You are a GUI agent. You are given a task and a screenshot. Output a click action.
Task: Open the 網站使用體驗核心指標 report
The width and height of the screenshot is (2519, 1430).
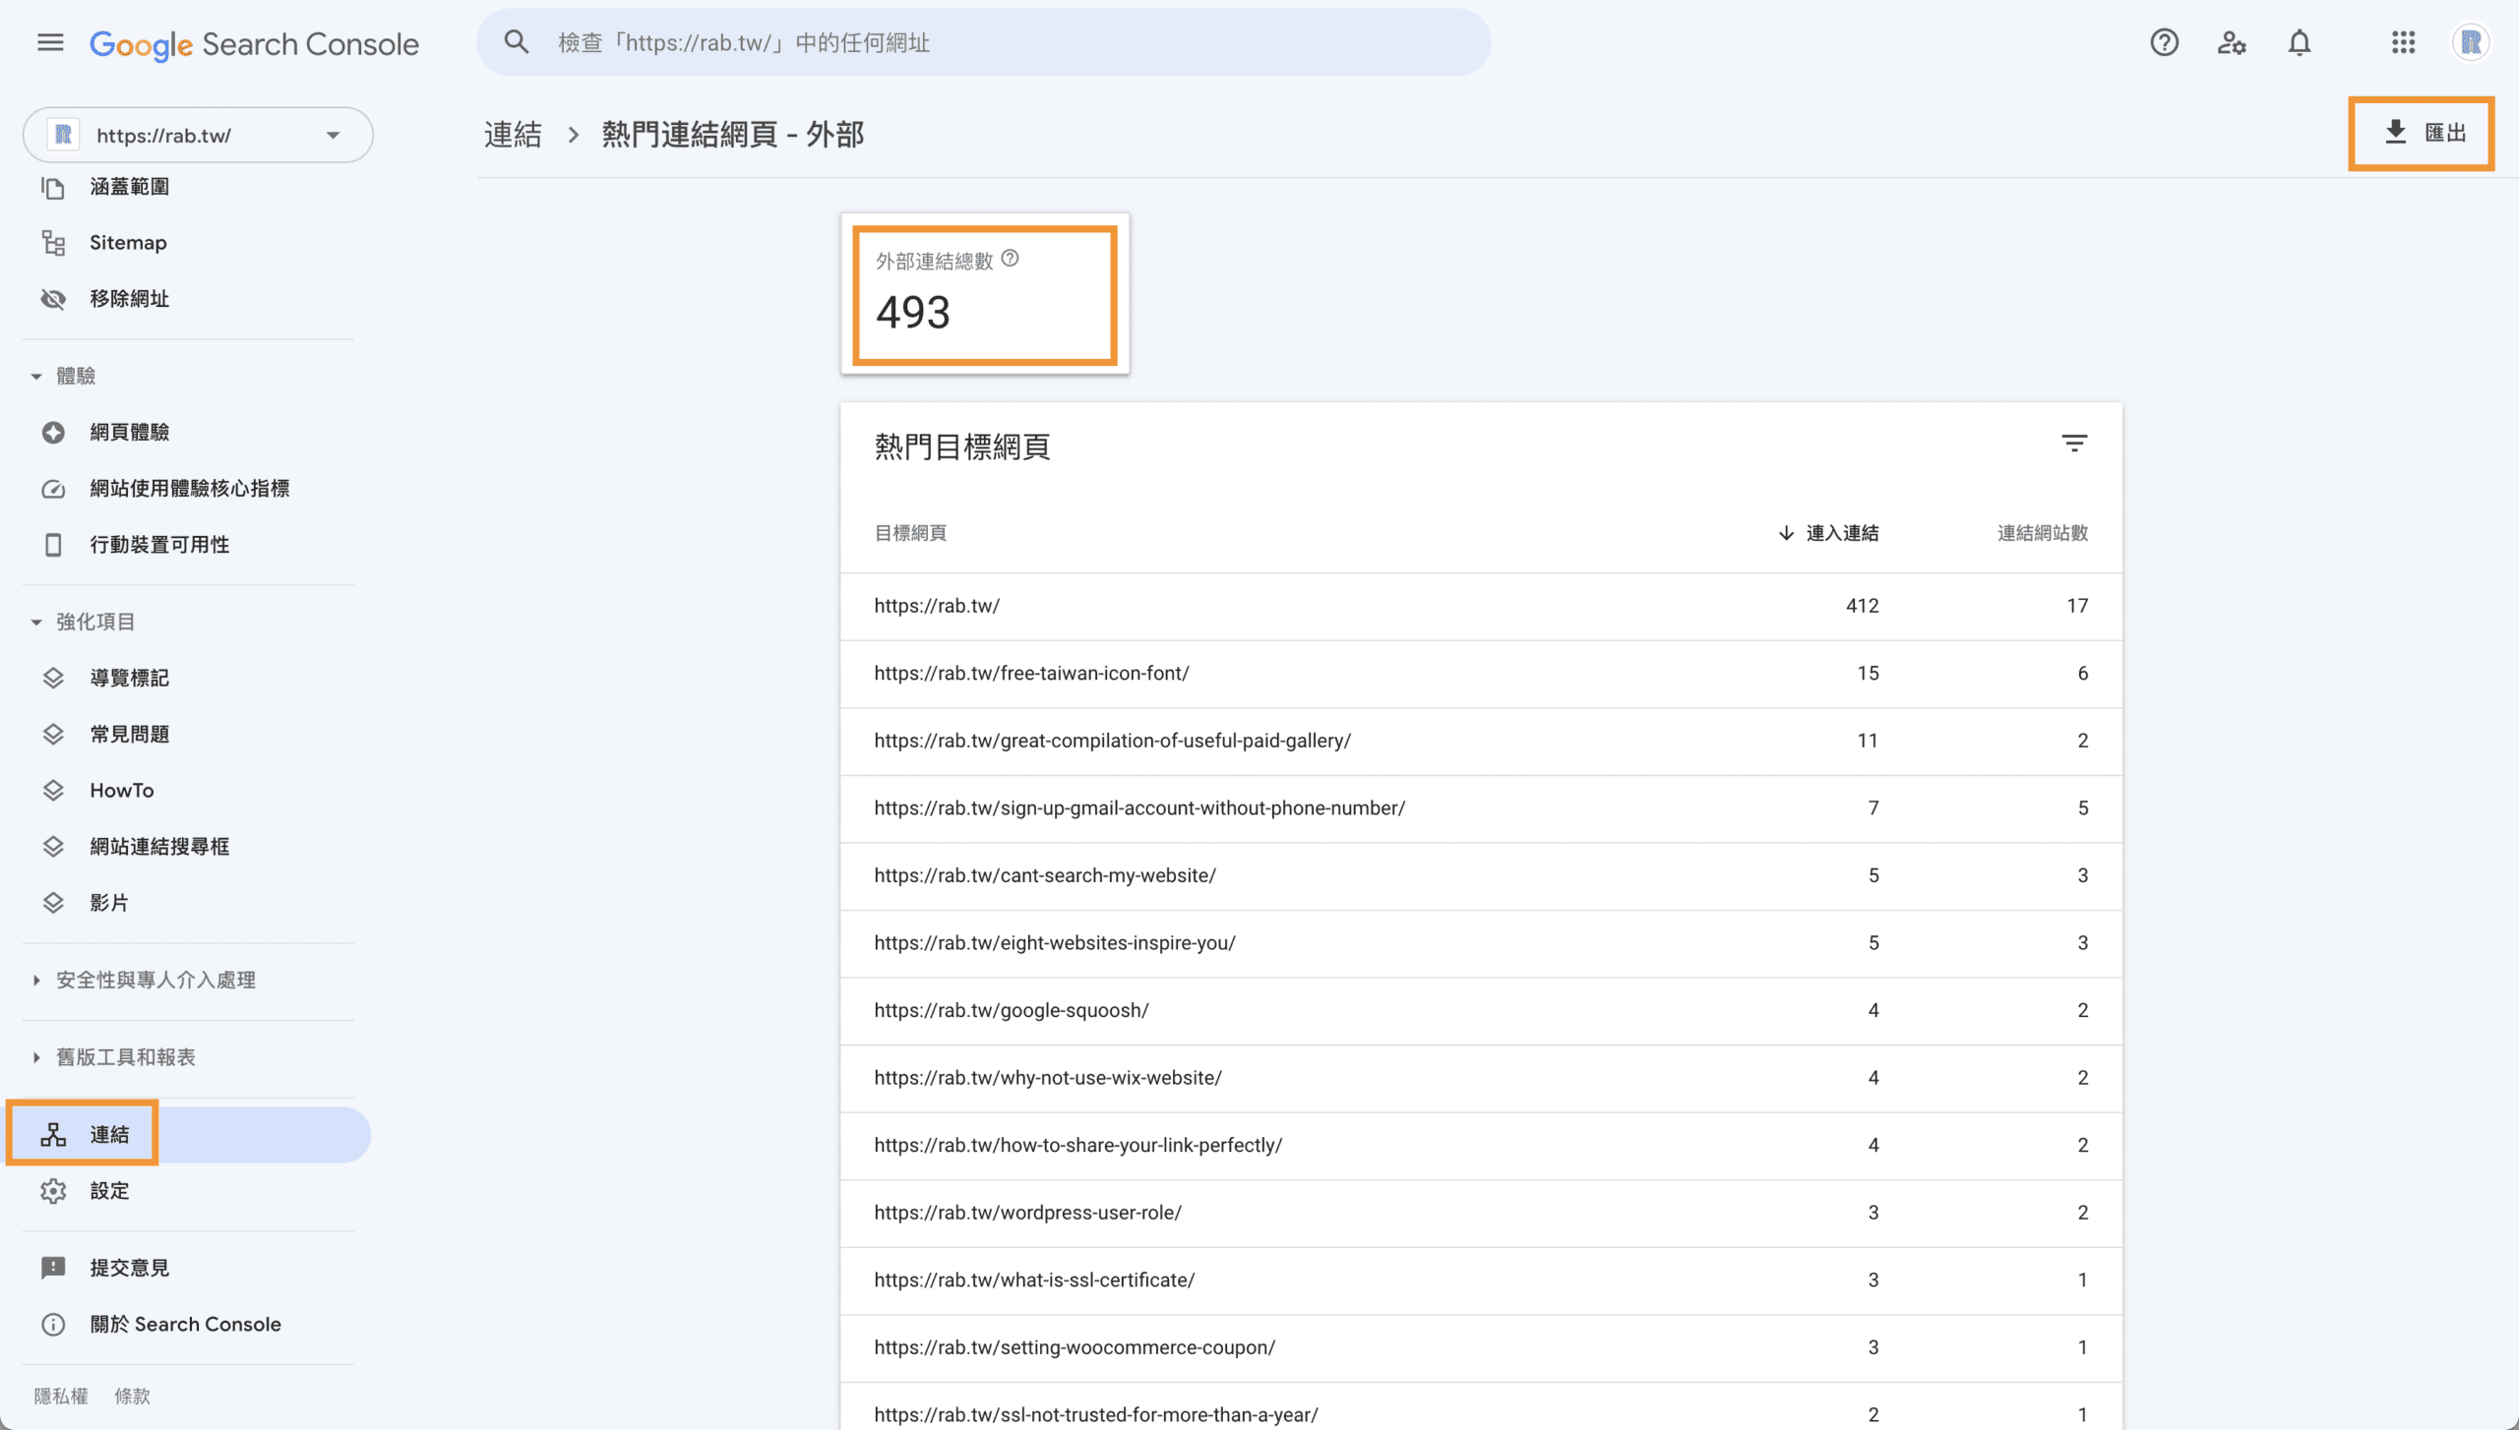click(189, 489)
